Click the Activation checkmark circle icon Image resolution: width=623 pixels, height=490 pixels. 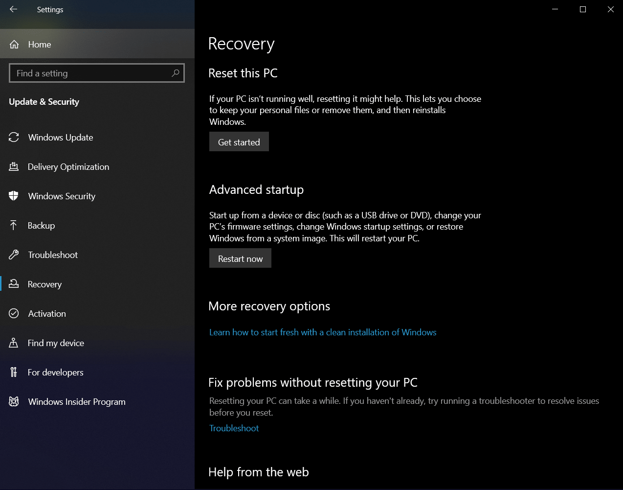pos(14,313)
